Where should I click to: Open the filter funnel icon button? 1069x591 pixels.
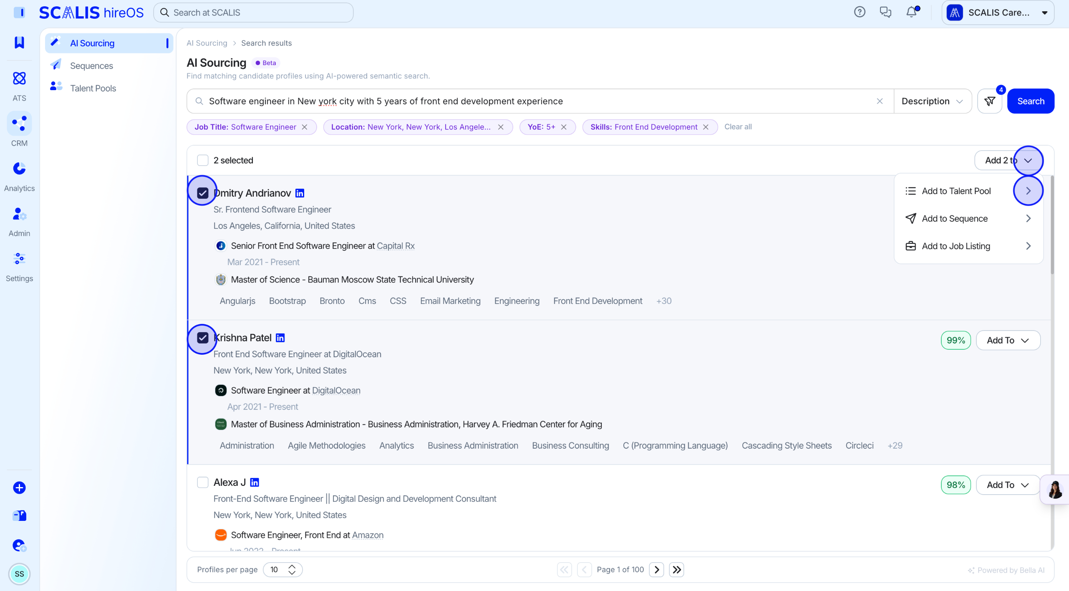(x=989, y=101)
